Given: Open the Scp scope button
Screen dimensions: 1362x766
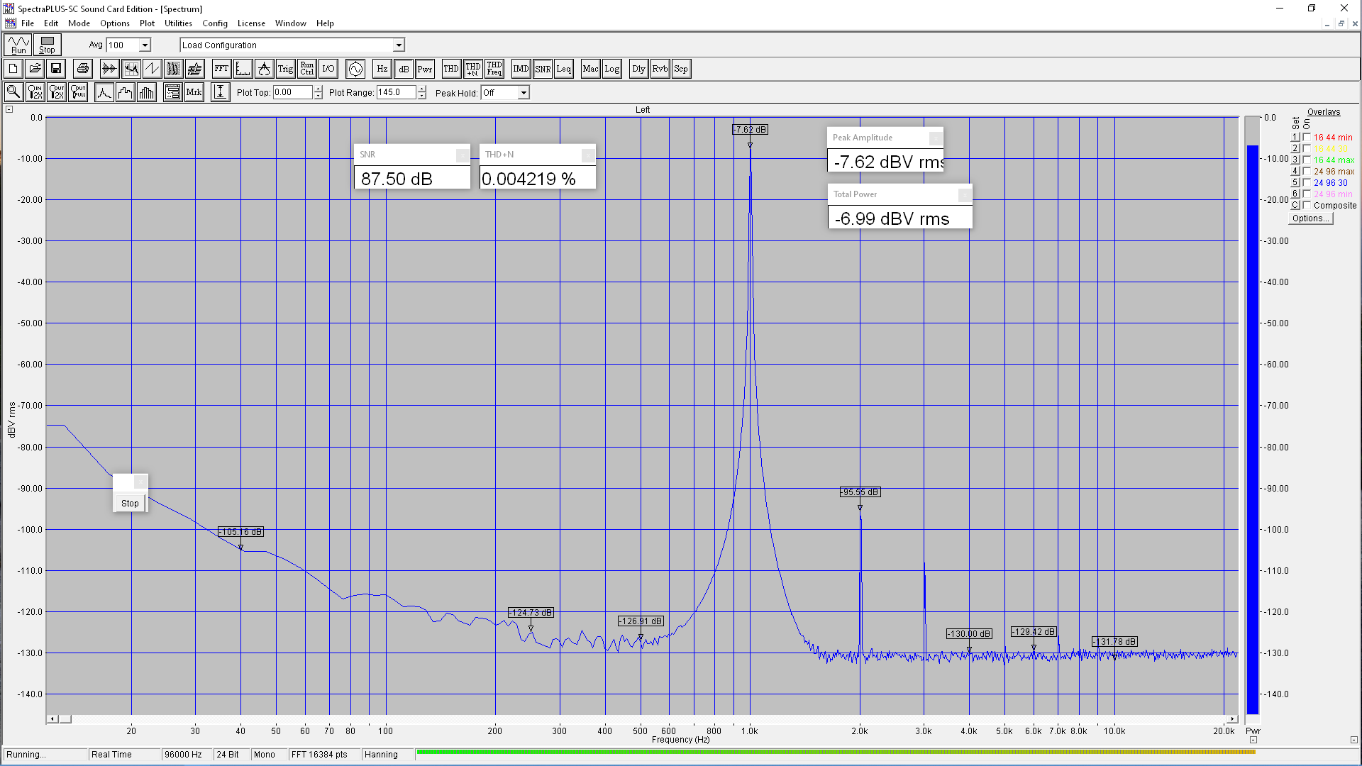Looking at the screenshot, I should pyautogui.click(x=681, y=69).
